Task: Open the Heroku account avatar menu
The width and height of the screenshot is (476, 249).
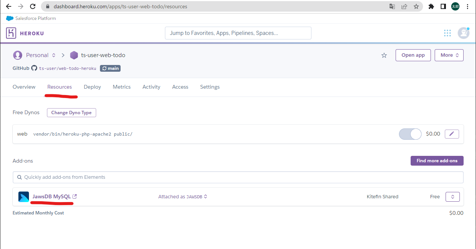Action: click(464, 33)
